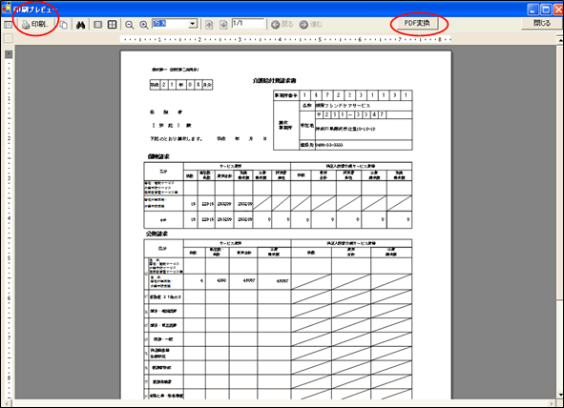Switch to multiple pages view
Viewport: 564px width, 408px height.
tap(113, 25)
